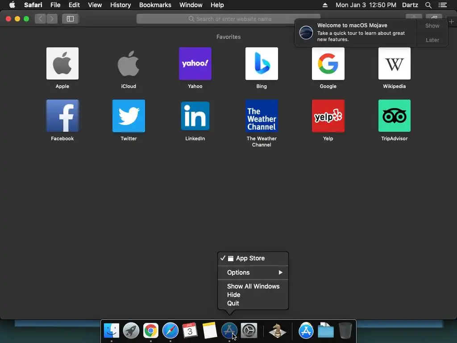
Task: Open the Facebook favorite tile
Action: pyautogui.click(x=62, y=116)
